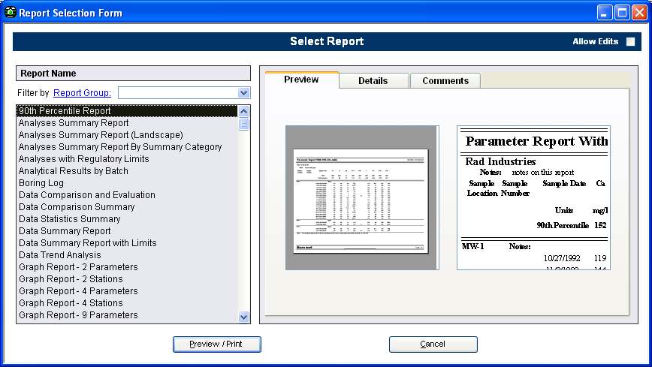
Task: Select Graph Report - 9 Parameters
Action: click(127, 315)
